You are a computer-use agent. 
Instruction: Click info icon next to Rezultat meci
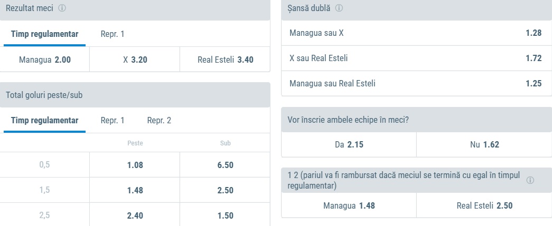click(x=62, y=9)
